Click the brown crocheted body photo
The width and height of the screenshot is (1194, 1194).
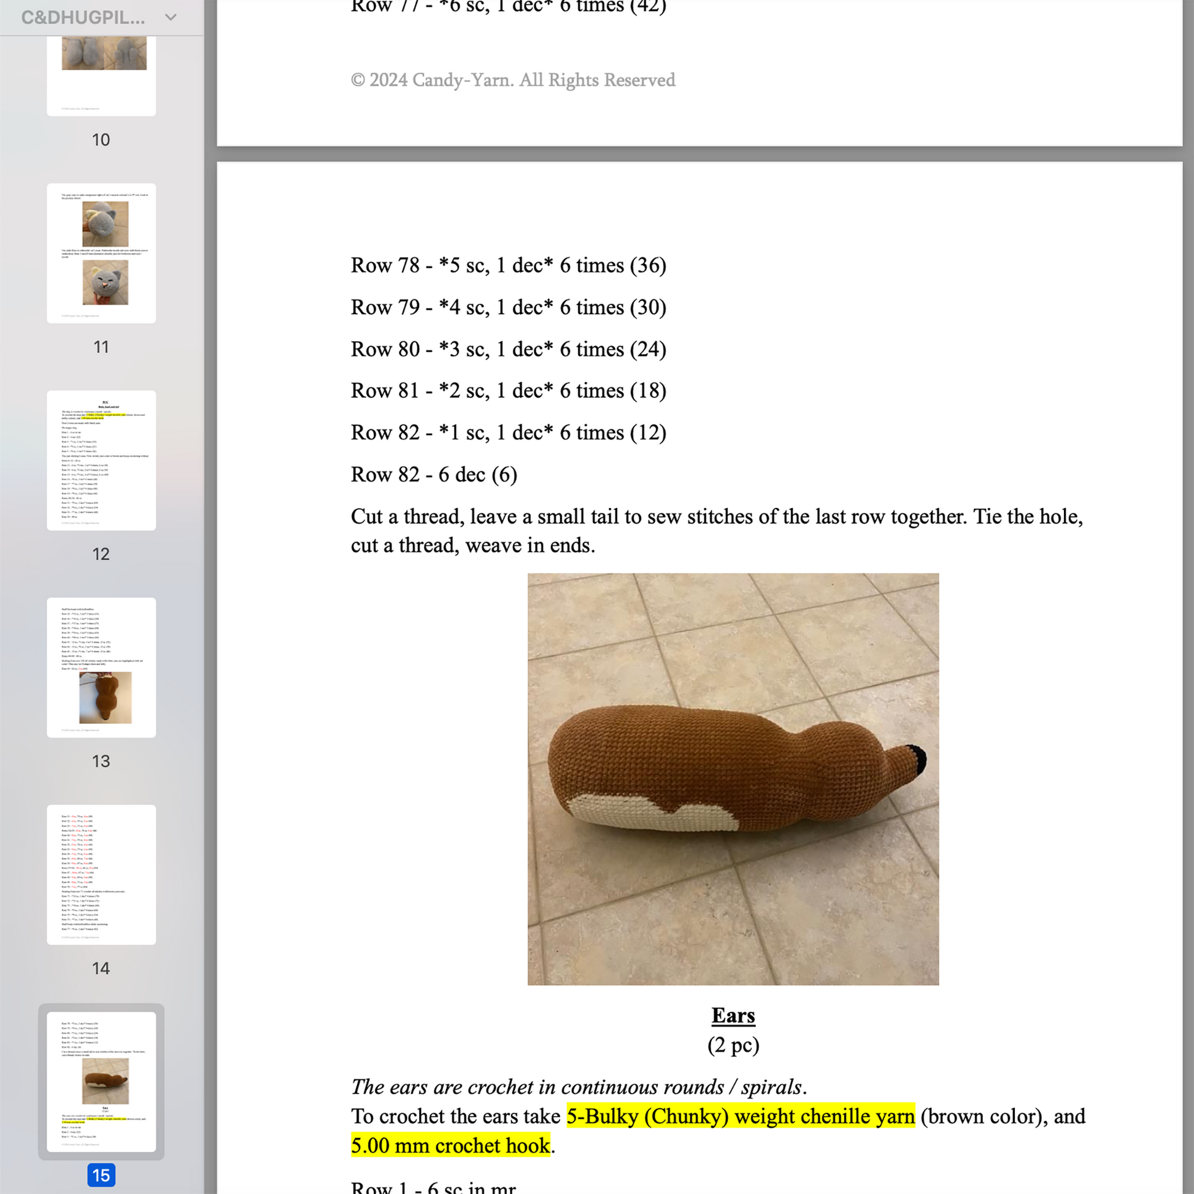[733, 779]
